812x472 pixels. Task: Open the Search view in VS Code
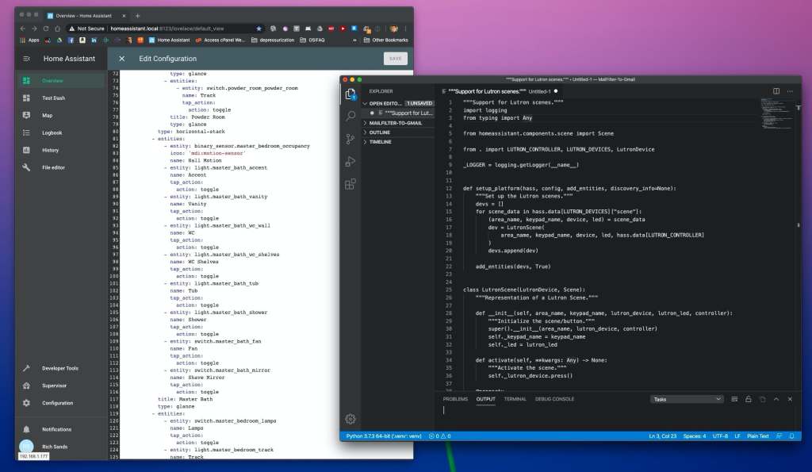(350, 117)
